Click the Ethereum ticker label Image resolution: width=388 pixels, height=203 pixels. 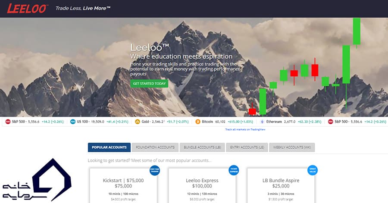(x=274, y=122)
